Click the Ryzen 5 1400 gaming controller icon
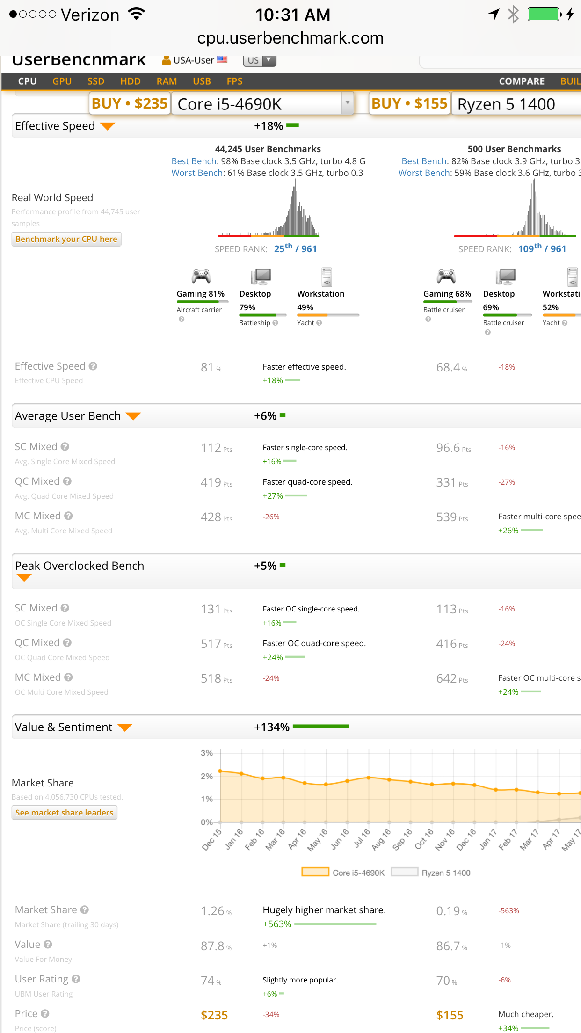The image size is (581, 1033). coord(446,276)
